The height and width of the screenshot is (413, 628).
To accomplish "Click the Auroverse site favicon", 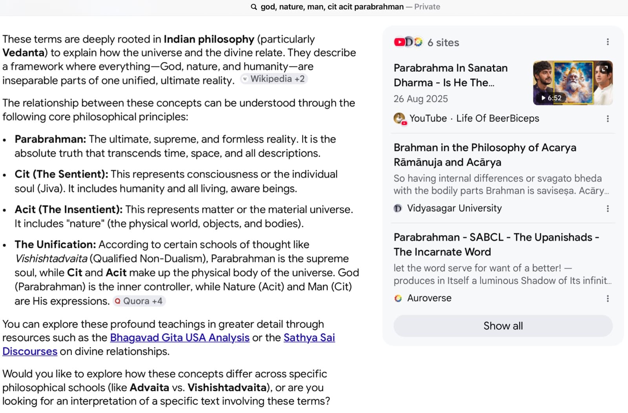I will [x=398, y=298].
